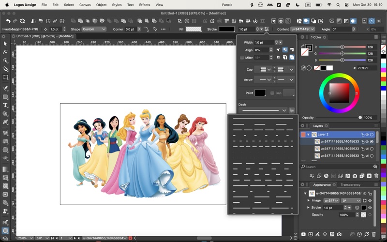Screen dimensions: 387x242
Task: Click the Layers panel fx icon
Action: point(347,176)
